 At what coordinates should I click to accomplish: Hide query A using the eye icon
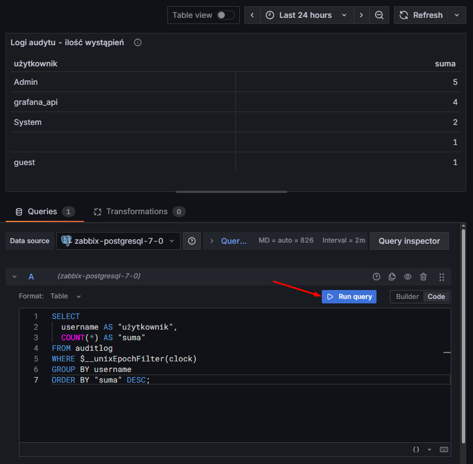408,277
